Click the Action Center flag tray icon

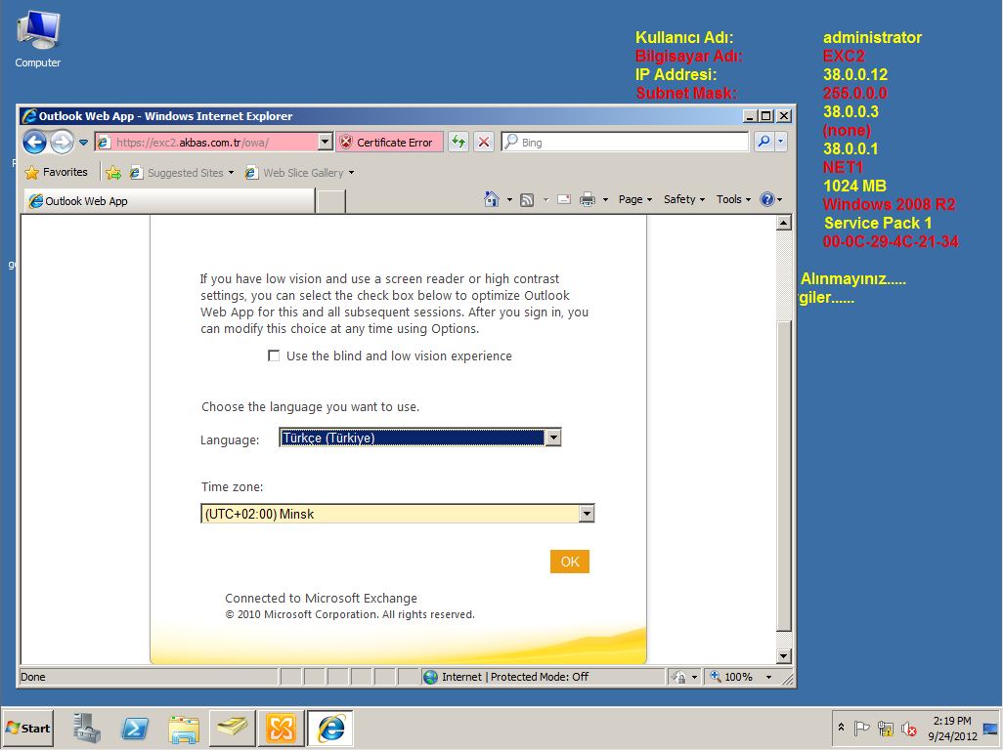pyautogui.click(x=861, y=728)
